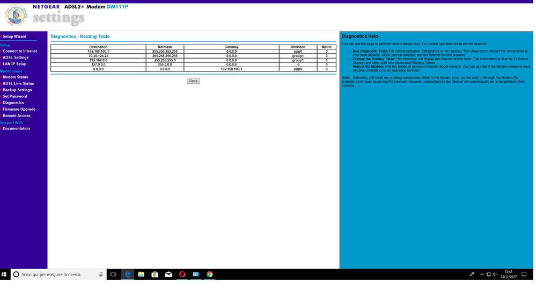This screenshot has height=302, width=536.
Task: Open Documentation link
Action: click(x=16, y=129)
